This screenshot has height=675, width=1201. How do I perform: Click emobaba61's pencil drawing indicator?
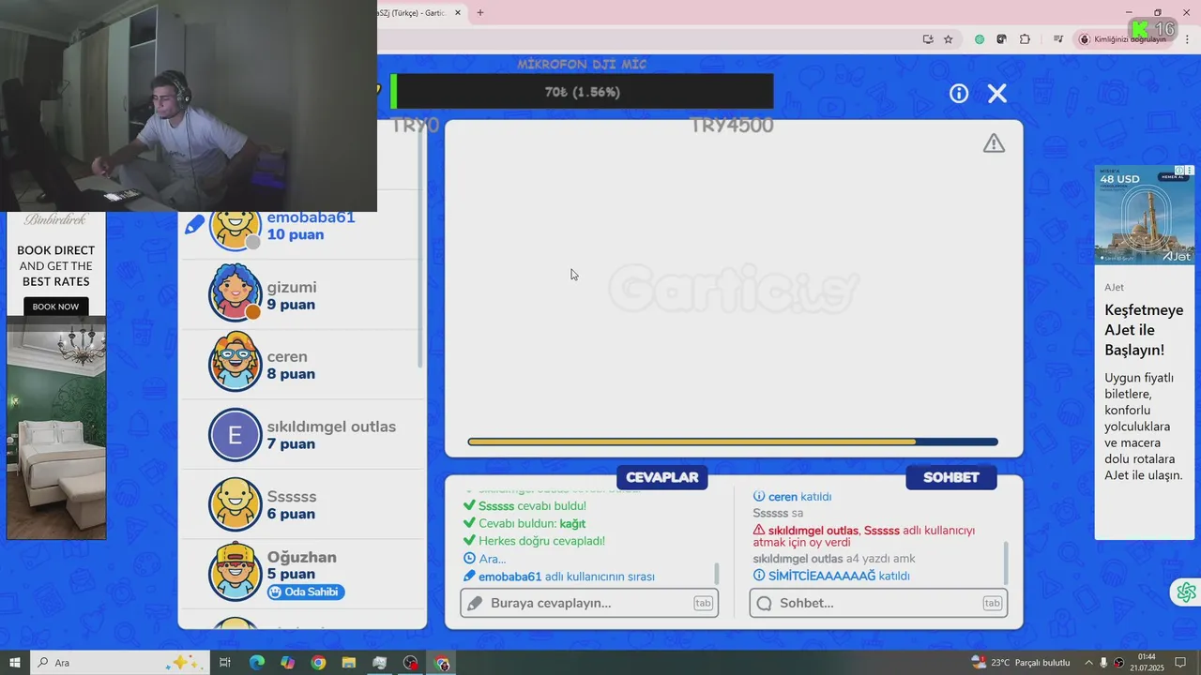tap(194, 225)
